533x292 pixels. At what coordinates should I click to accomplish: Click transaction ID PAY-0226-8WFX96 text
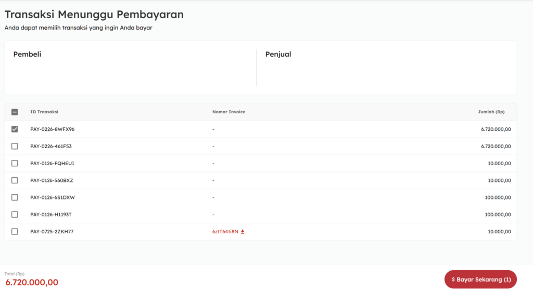click(52, 129)
